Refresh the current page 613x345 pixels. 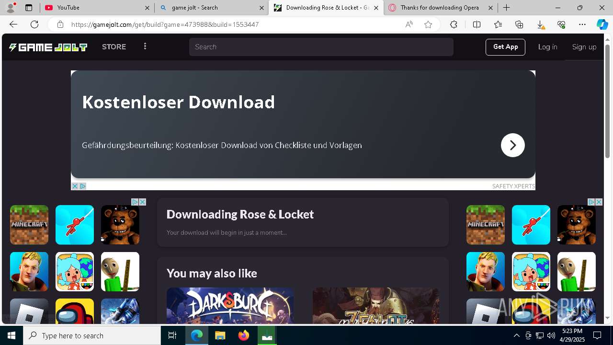point(34,24)
